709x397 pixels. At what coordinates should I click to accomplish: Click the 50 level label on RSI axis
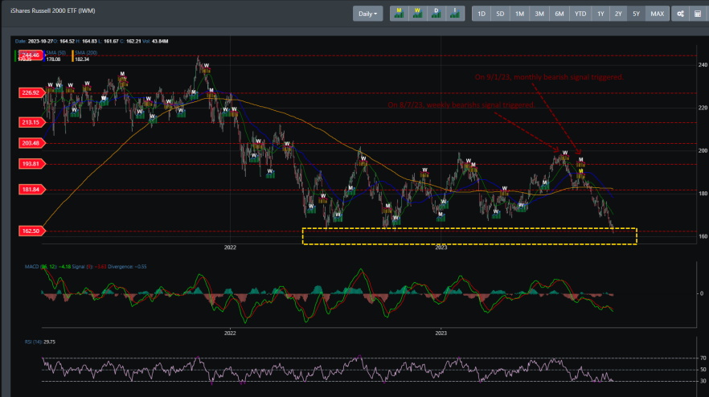click(x=703, y=370)
